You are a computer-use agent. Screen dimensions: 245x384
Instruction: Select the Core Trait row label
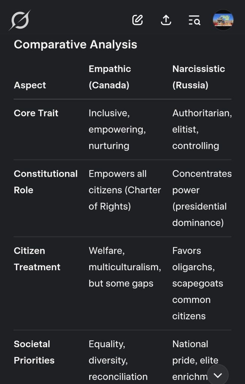tap(36, 113)
